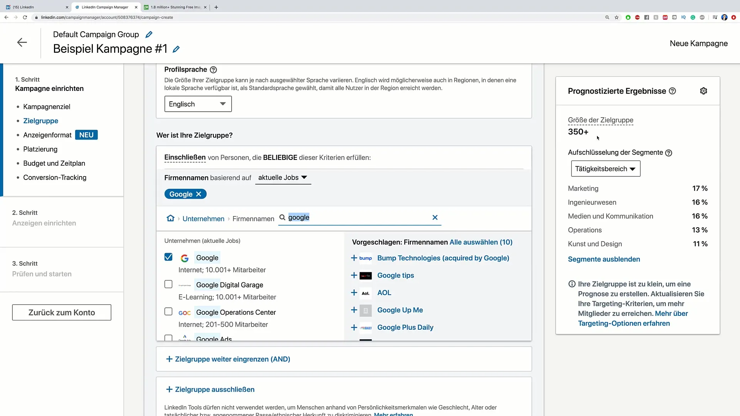Click the Zurück zum Konto button
740x416 pixels.
pyautogui.click(x=62, y=312)
